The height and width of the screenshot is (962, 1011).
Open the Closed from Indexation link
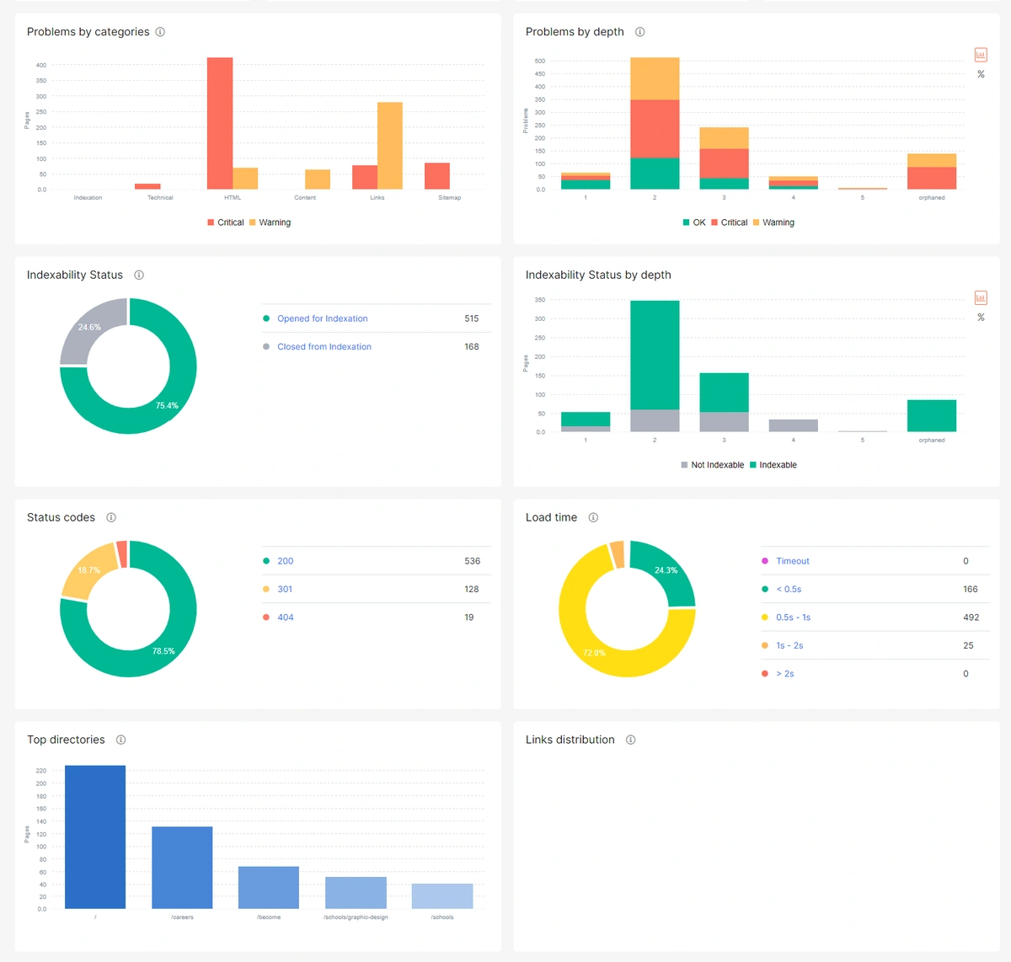[324, 346]
